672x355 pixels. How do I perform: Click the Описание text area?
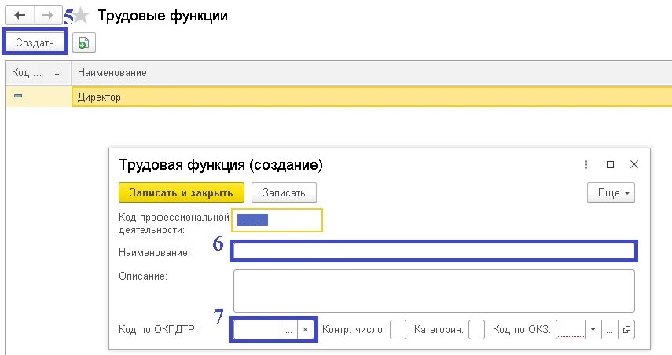click(x=434, y=291)
